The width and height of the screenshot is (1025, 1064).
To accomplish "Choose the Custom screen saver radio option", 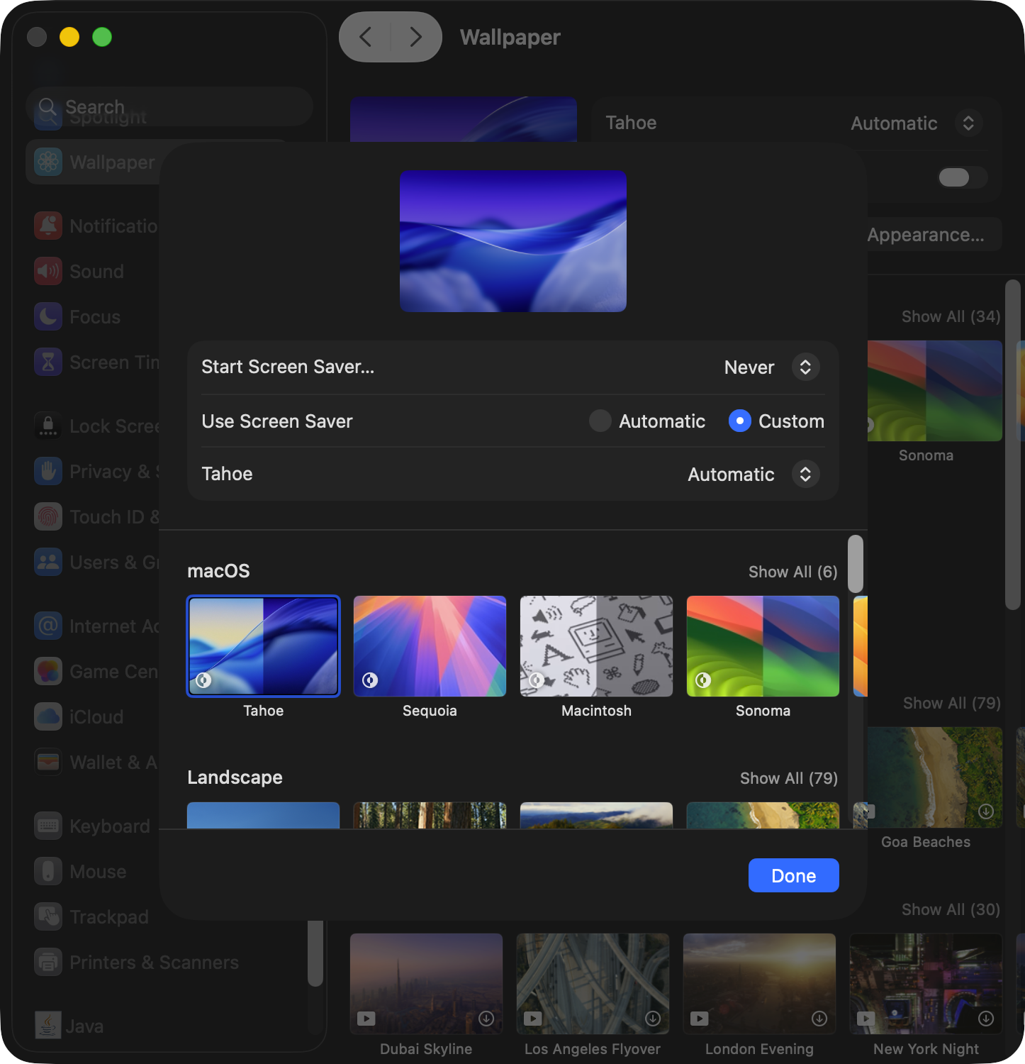I will point(739,421).
